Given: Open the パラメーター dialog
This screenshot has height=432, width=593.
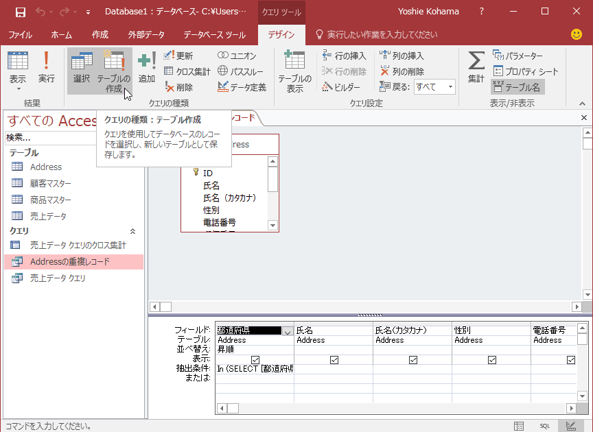Looking at the screenshot, I should tap(518, 56).
